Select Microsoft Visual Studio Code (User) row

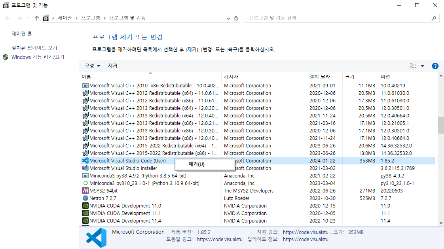(x=258, y=161)
